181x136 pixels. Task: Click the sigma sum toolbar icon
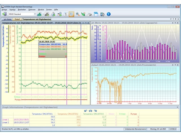click(x=66, y=14)
